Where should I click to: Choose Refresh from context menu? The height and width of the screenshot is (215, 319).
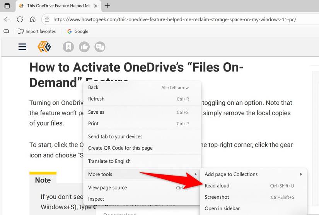(x=142, y=99)
